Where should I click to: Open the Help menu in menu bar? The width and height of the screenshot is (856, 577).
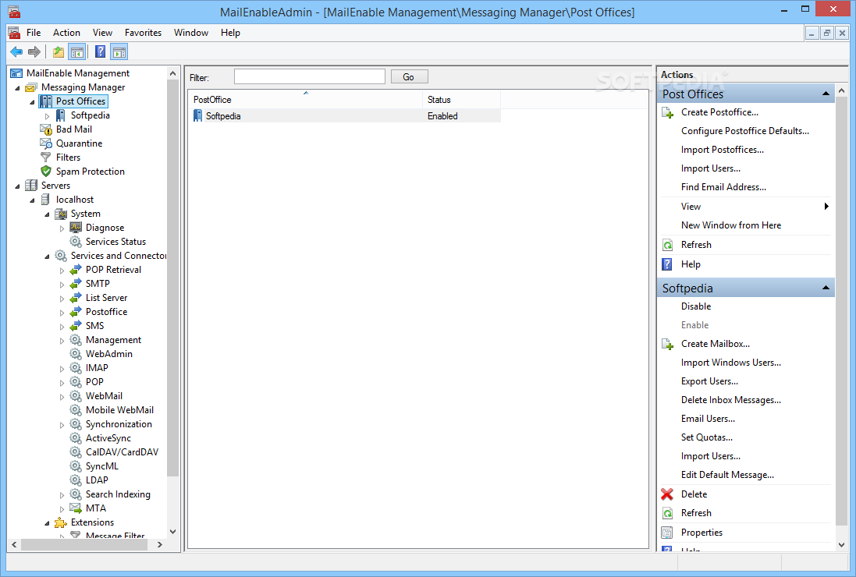pos(230,33)
